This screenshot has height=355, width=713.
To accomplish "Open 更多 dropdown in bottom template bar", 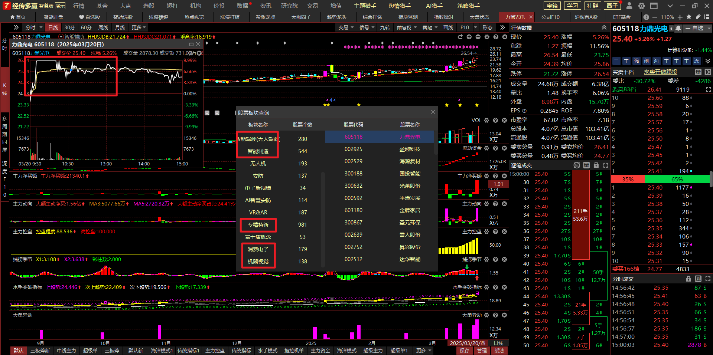I will click(x=424, y=351).
